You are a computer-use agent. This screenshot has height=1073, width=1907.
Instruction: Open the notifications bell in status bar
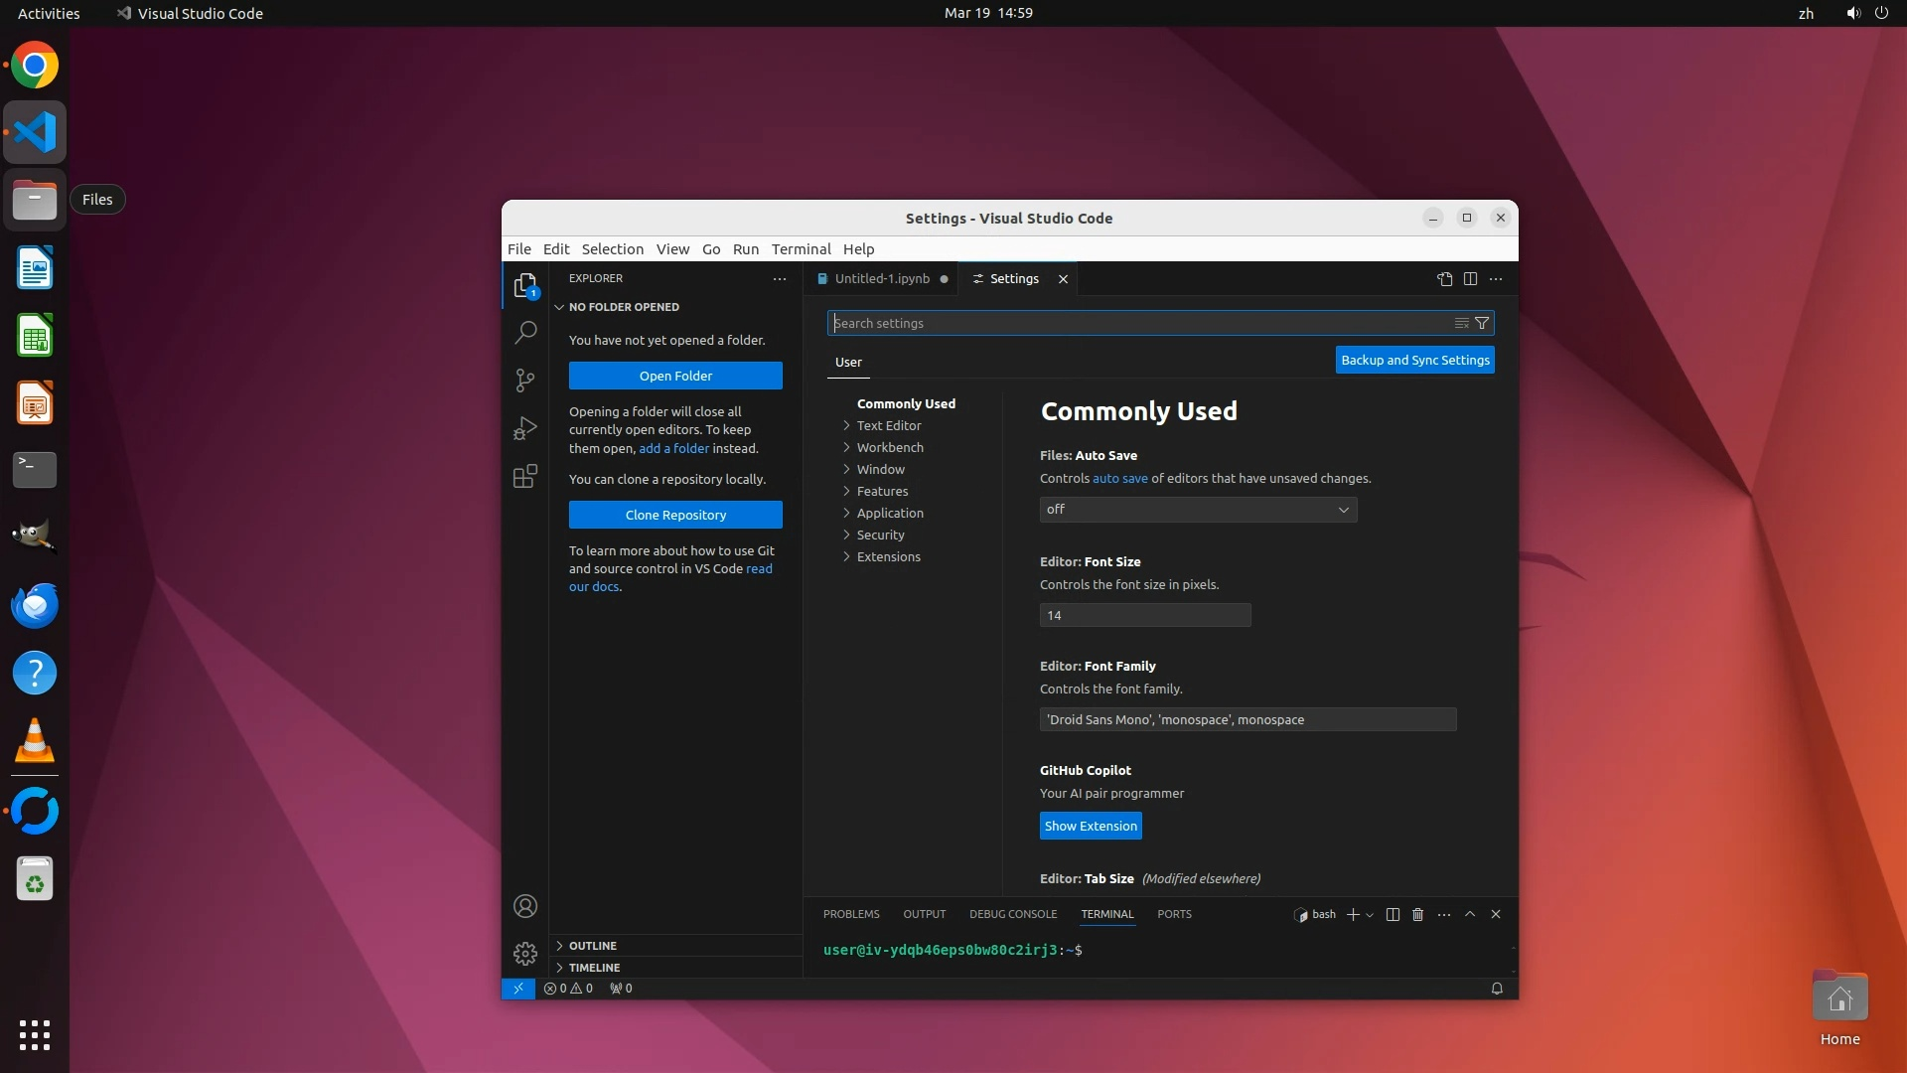[1497, 989]
